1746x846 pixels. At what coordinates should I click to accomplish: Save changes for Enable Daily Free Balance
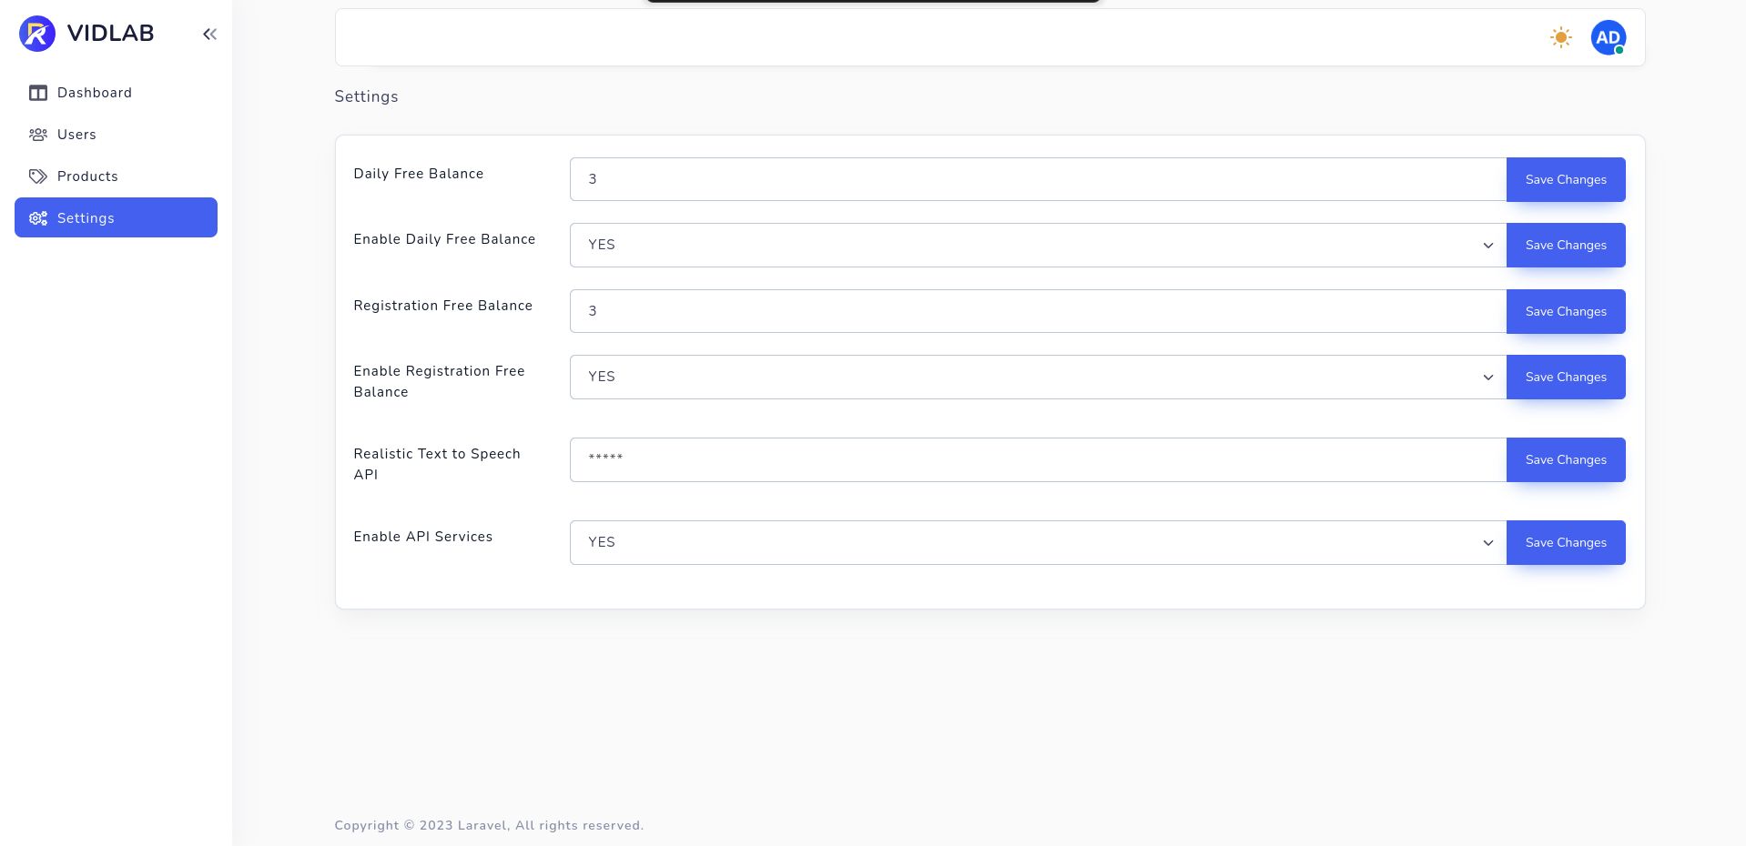[1566, 245]
